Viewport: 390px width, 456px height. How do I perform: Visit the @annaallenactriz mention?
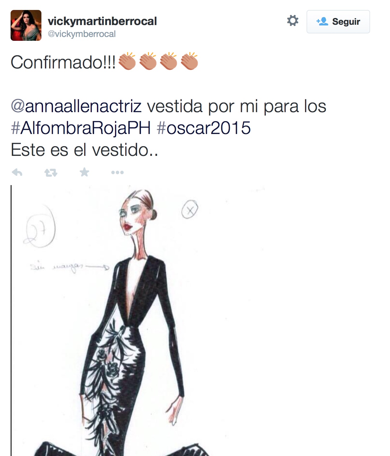pyautogui.click(x=76, y=106)
